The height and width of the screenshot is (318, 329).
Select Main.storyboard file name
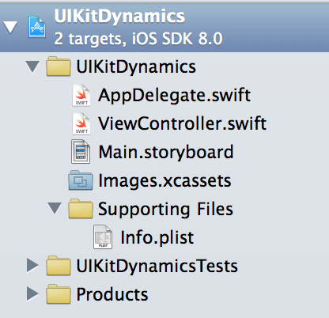[166, 153]
